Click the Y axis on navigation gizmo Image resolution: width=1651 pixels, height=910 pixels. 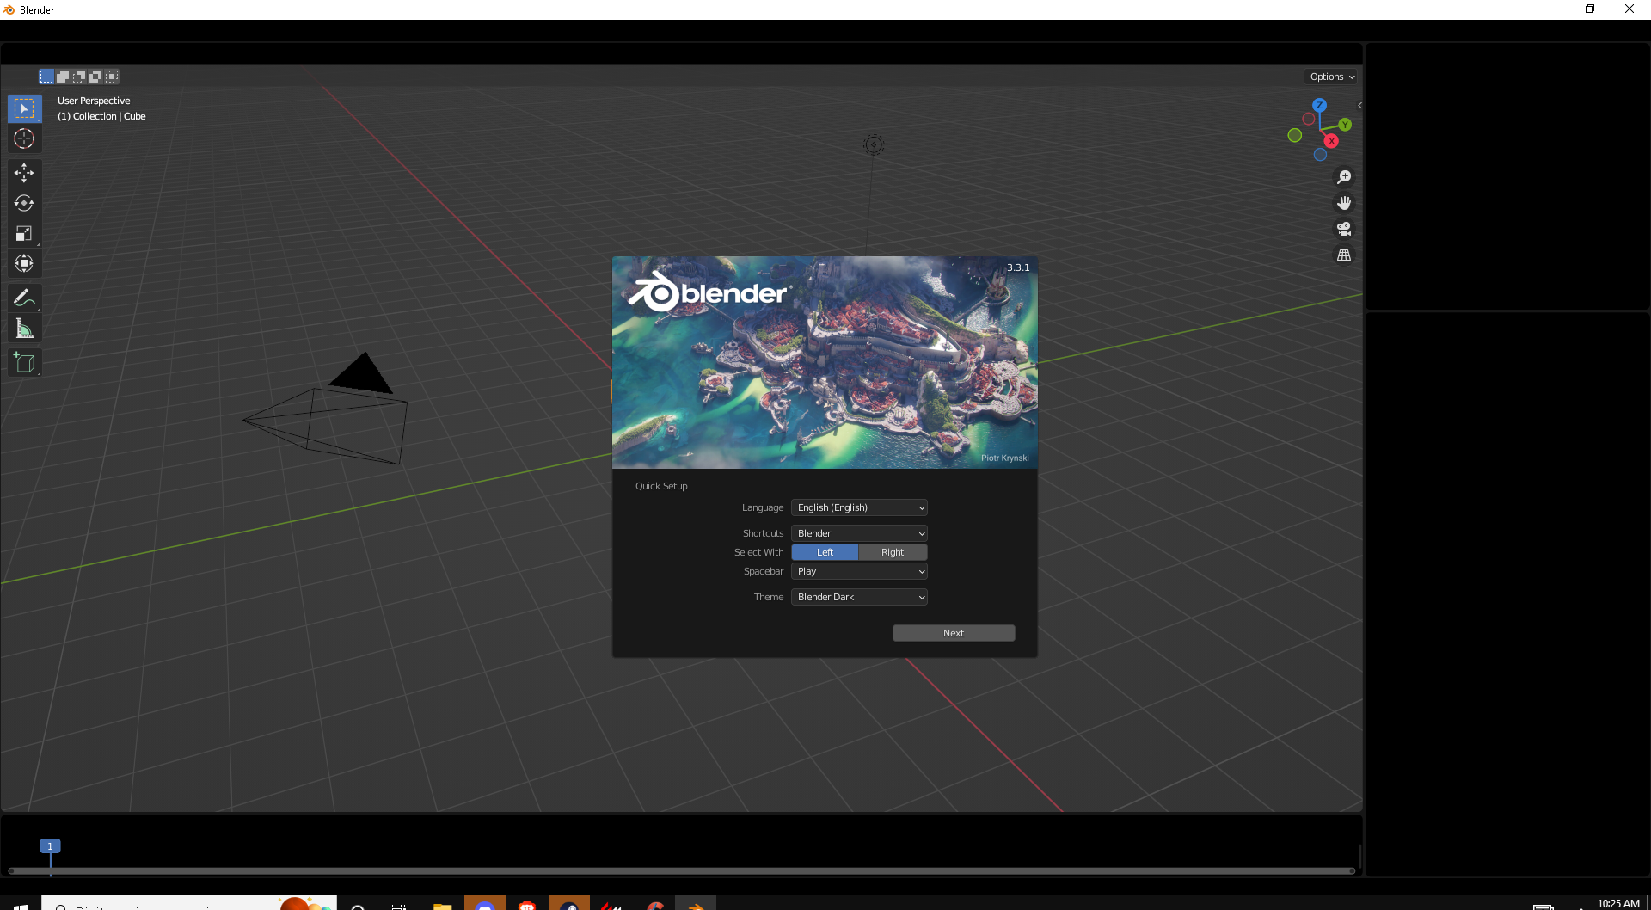[1345, 125]
